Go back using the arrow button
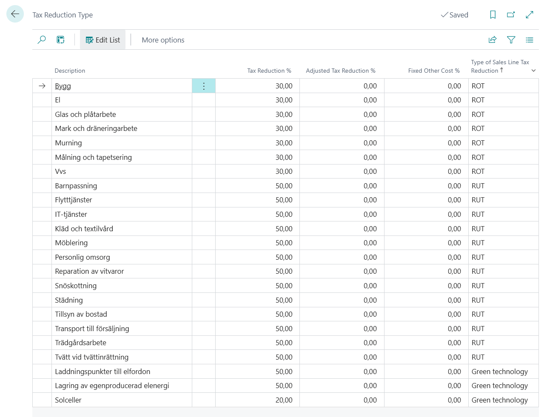The width and height of the screenshot is (544, 417). (15, 14)
